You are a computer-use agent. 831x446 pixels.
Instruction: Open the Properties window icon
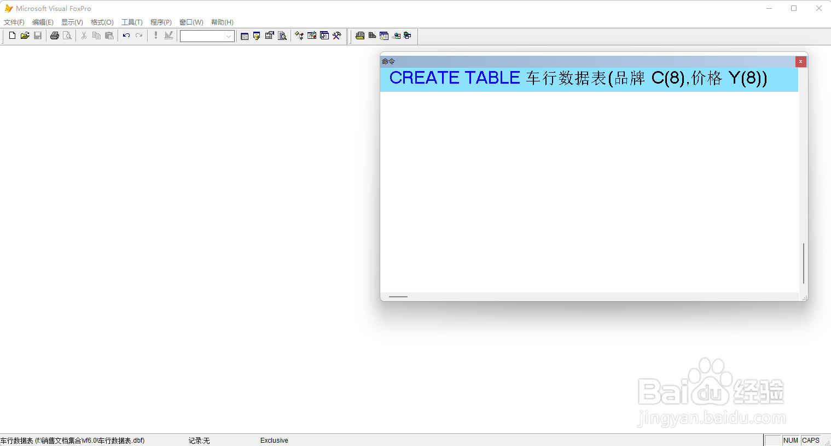pos(269,36)
